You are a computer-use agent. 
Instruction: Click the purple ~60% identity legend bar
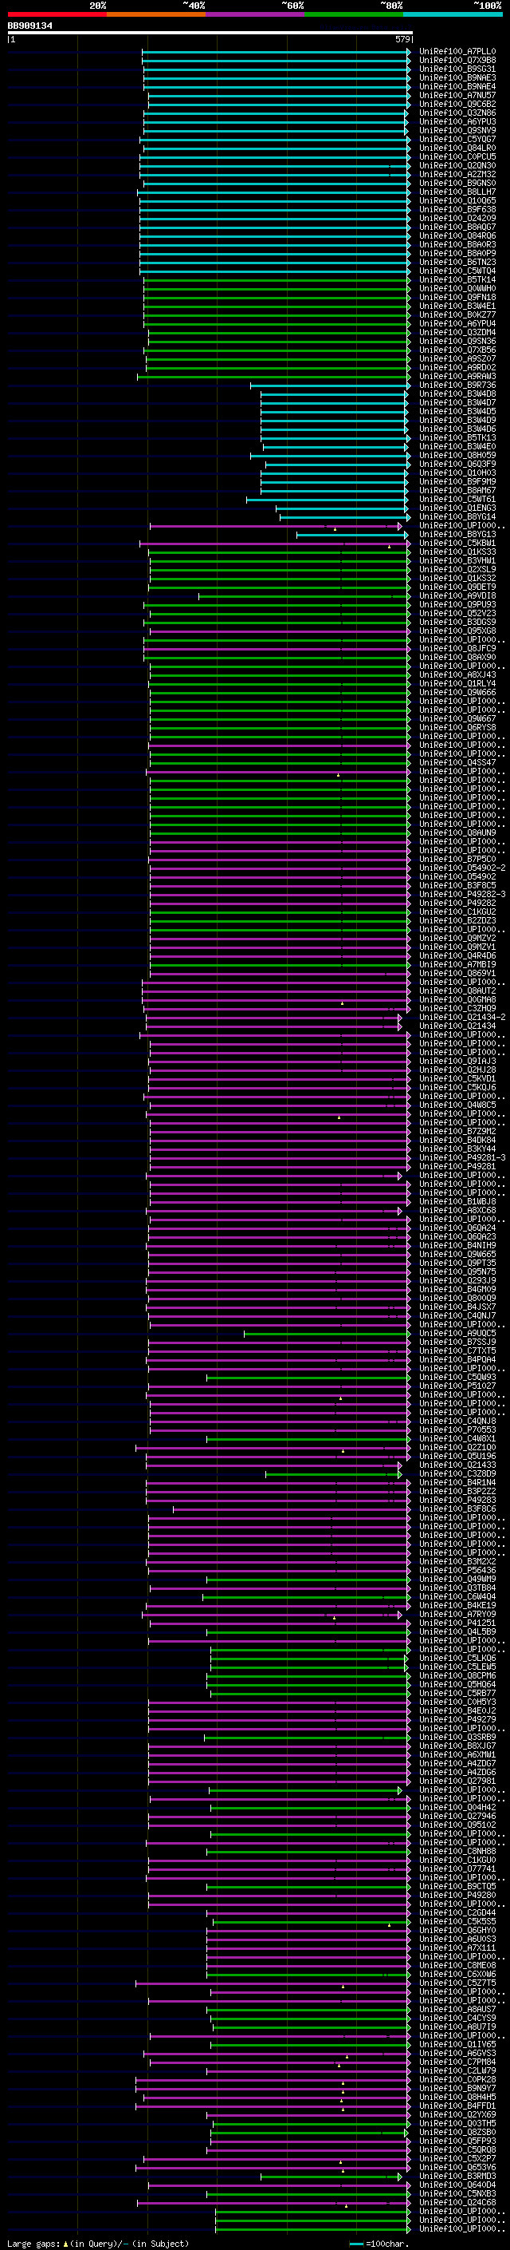click(x=256, y=14)
